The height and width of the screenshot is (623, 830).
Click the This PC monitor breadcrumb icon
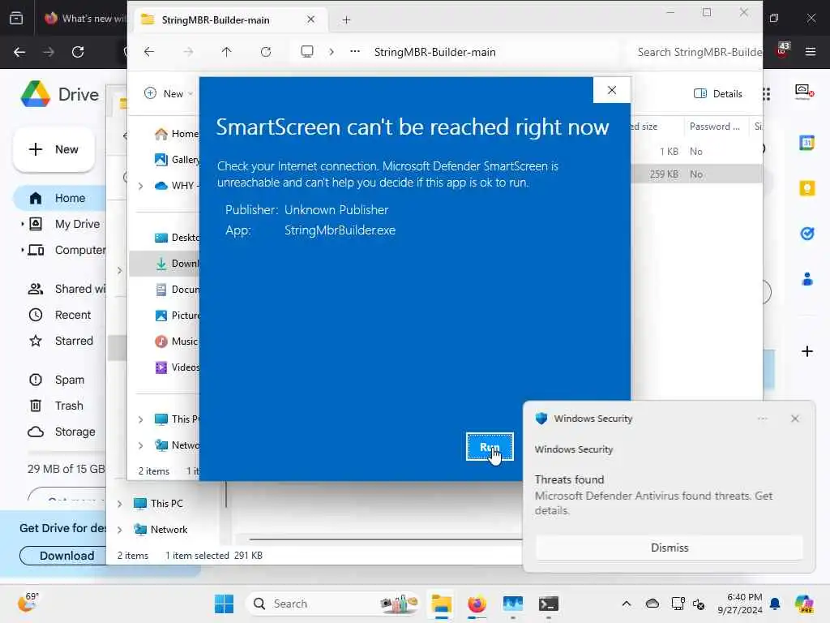click(x=307, y=52)
